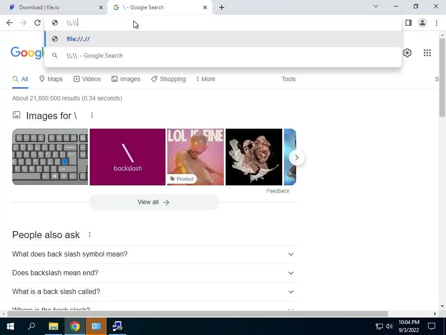Open the notification center
446x335 pixels.
point(432,326)
